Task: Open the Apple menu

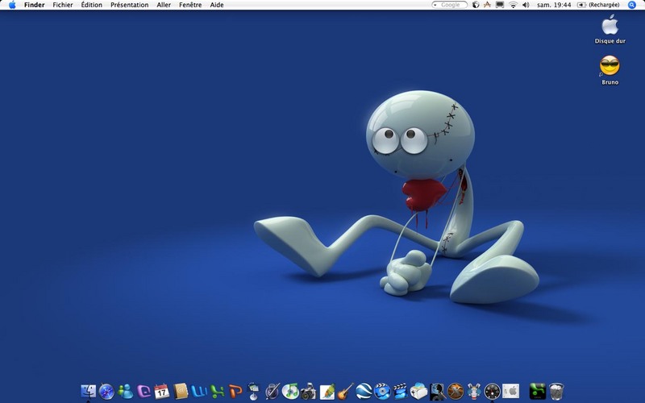Action: click(x=12, y=5)
